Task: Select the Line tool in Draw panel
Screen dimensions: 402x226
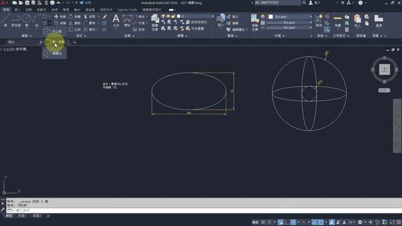Action: pyautogui.click(x=6, y=21)
